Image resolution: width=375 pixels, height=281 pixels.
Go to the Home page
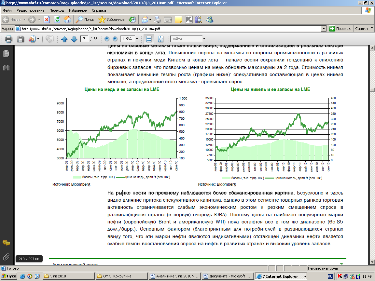pos(67,20)
